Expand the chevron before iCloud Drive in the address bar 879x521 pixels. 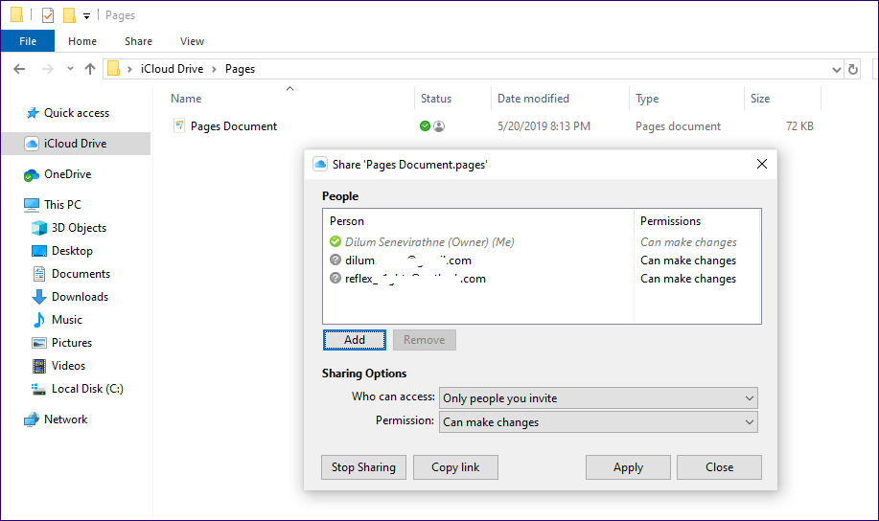coord(129,69)
